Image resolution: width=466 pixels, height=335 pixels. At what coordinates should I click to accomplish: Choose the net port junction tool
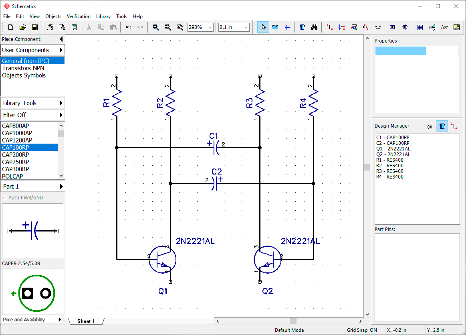tap(365, 27)
